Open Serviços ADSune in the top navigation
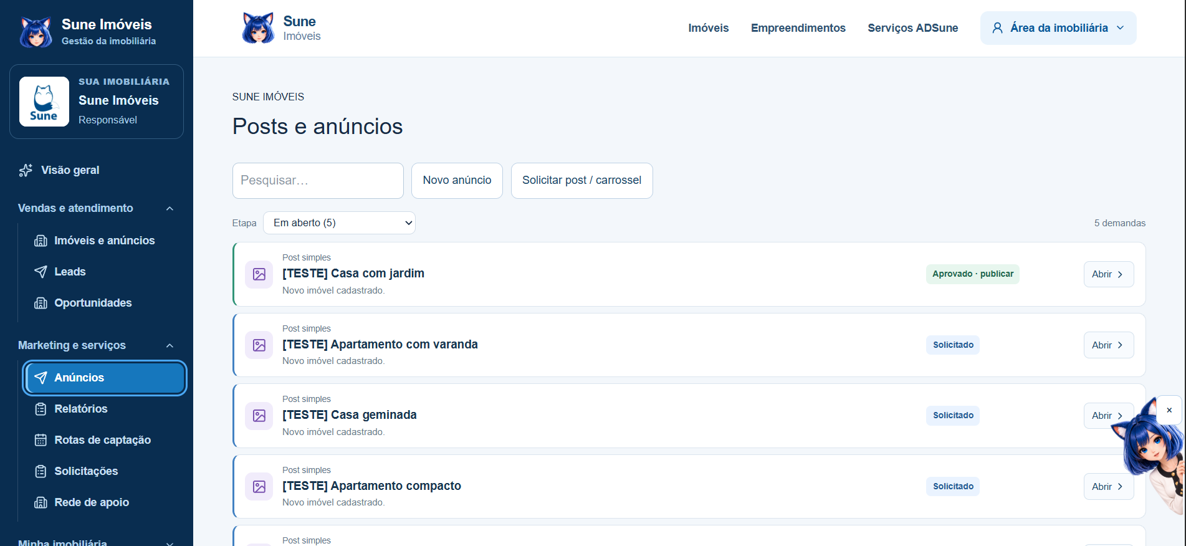 tap(913, 28)
